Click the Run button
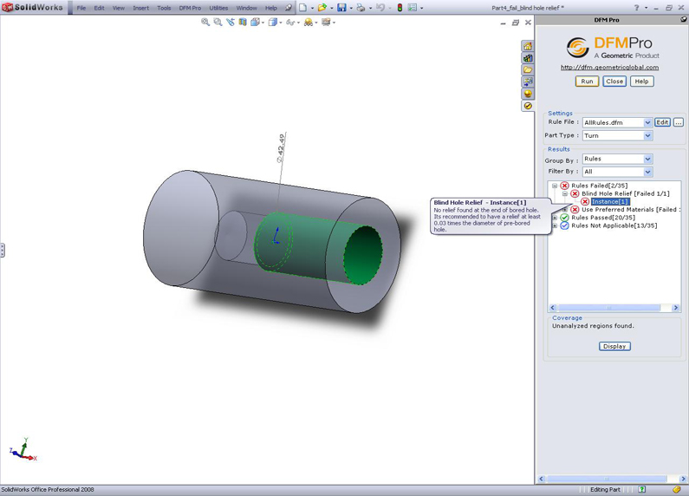 pyautogui.click(x=587, y=82)
